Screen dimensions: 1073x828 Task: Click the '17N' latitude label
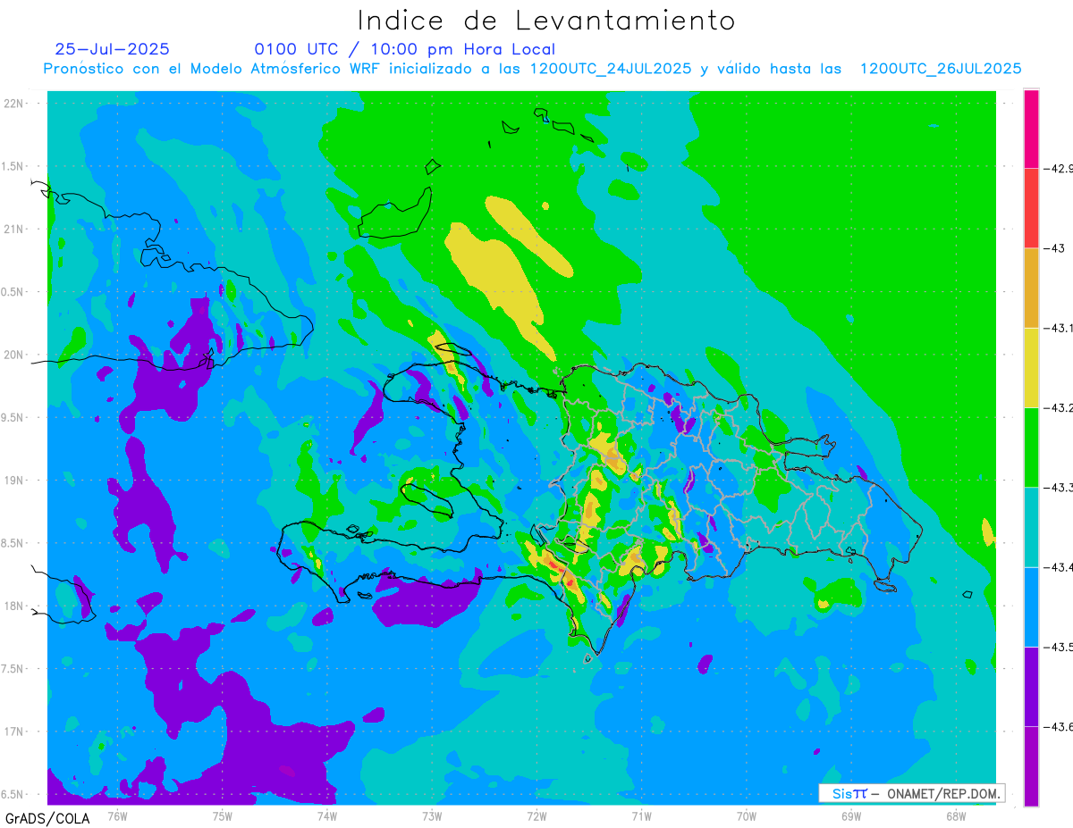click(13, 732)
